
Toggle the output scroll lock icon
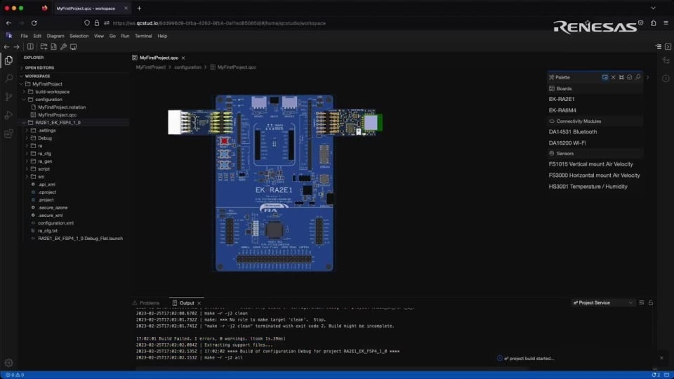651,302
